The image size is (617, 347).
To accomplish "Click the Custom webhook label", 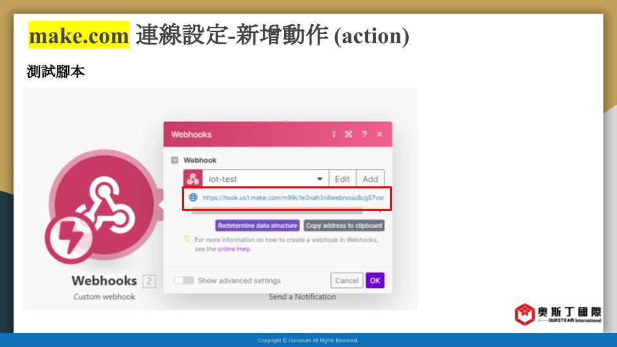I will (104, 297).
